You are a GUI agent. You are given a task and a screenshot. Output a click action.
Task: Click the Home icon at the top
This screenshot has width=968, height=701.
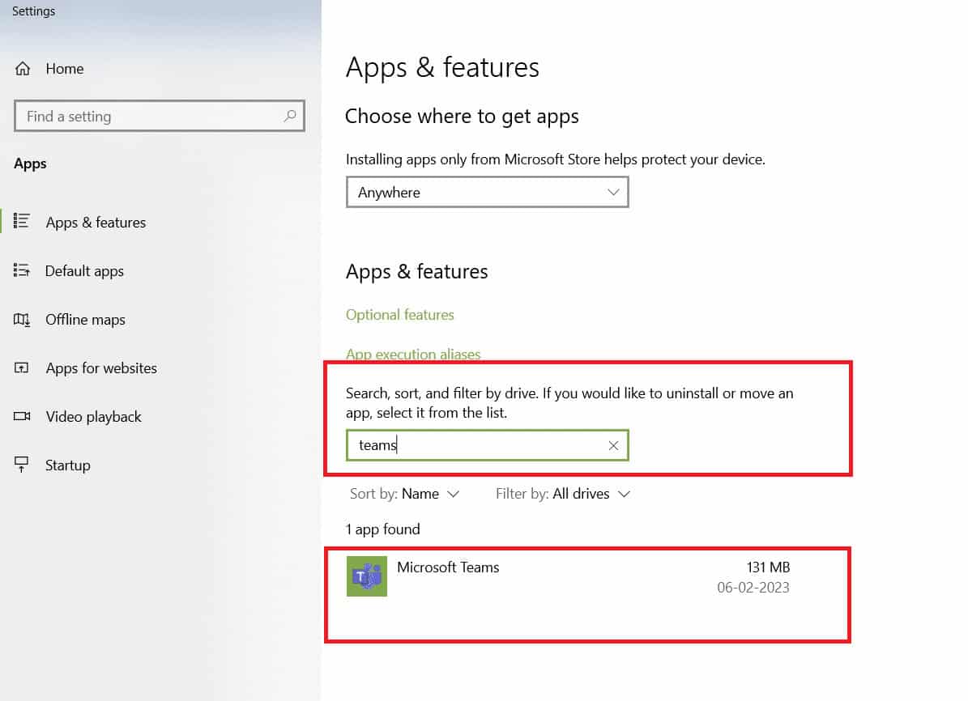tap(23, 68)
